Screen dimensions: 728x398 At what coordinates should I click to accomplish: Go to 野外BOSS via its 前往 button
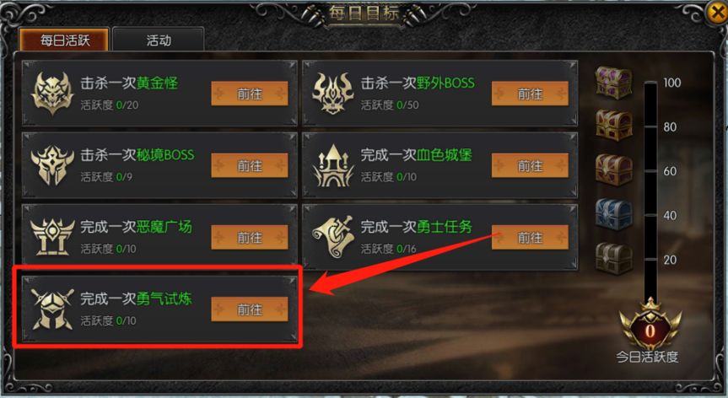click(x=530, y=94)
